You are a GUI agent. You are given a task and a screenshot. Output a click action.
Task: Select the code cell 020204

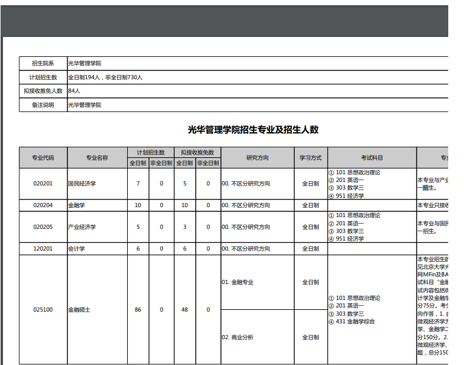tap(43, 205)
